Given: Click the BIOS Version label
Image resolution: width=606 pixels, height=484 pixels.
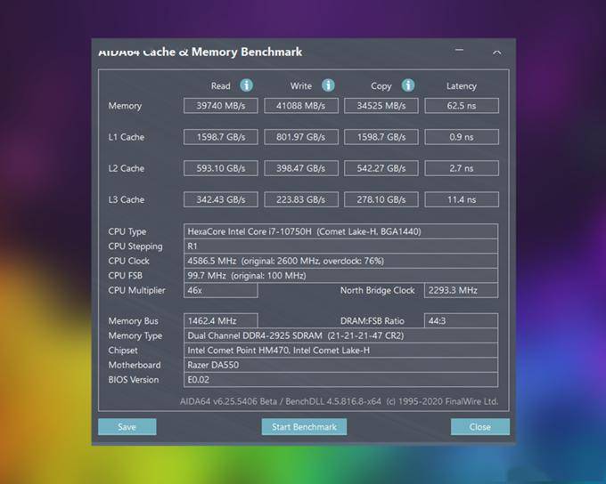Looking at the screenshot, I should point(134,380).
